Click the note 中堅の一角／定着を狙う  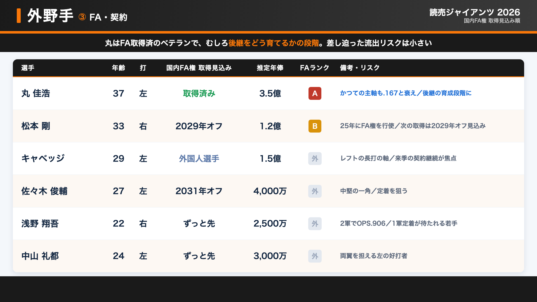tap(374, 191)
